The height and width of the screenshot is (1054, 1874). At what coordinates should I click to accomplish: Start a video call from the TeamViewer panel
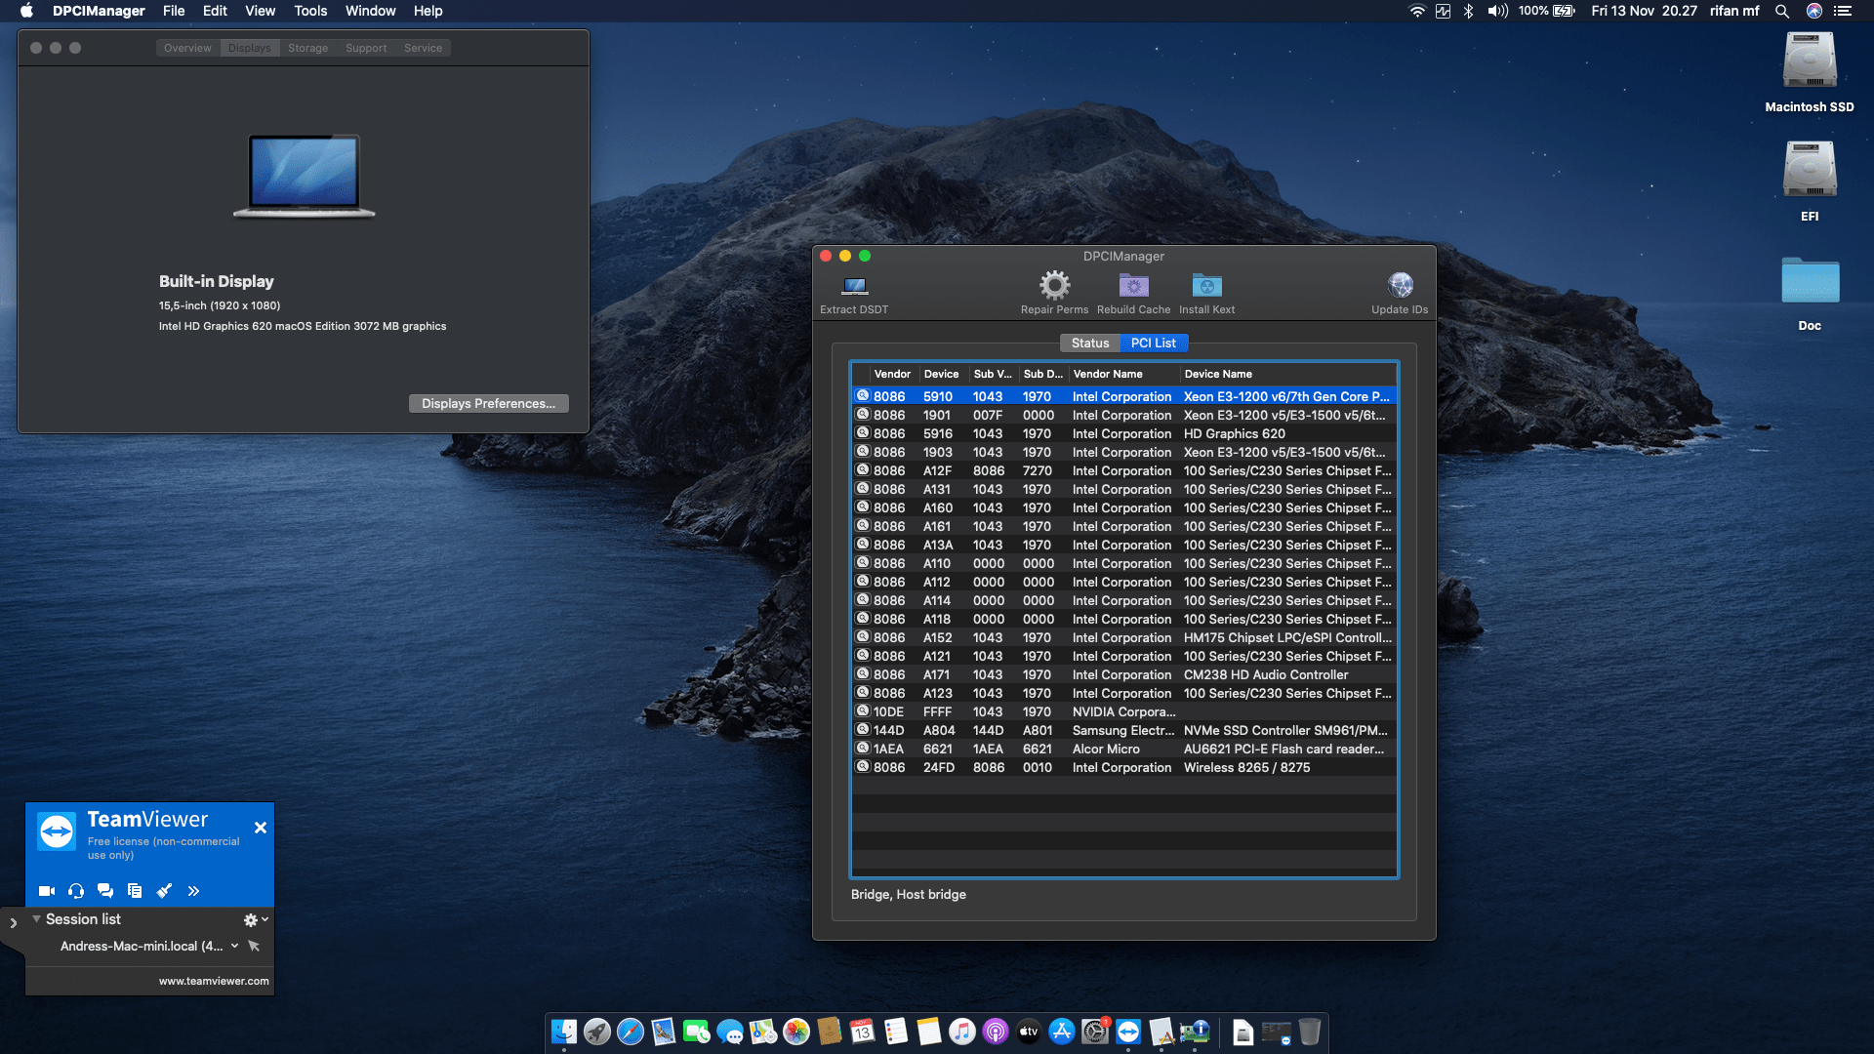tap(45, 890)
